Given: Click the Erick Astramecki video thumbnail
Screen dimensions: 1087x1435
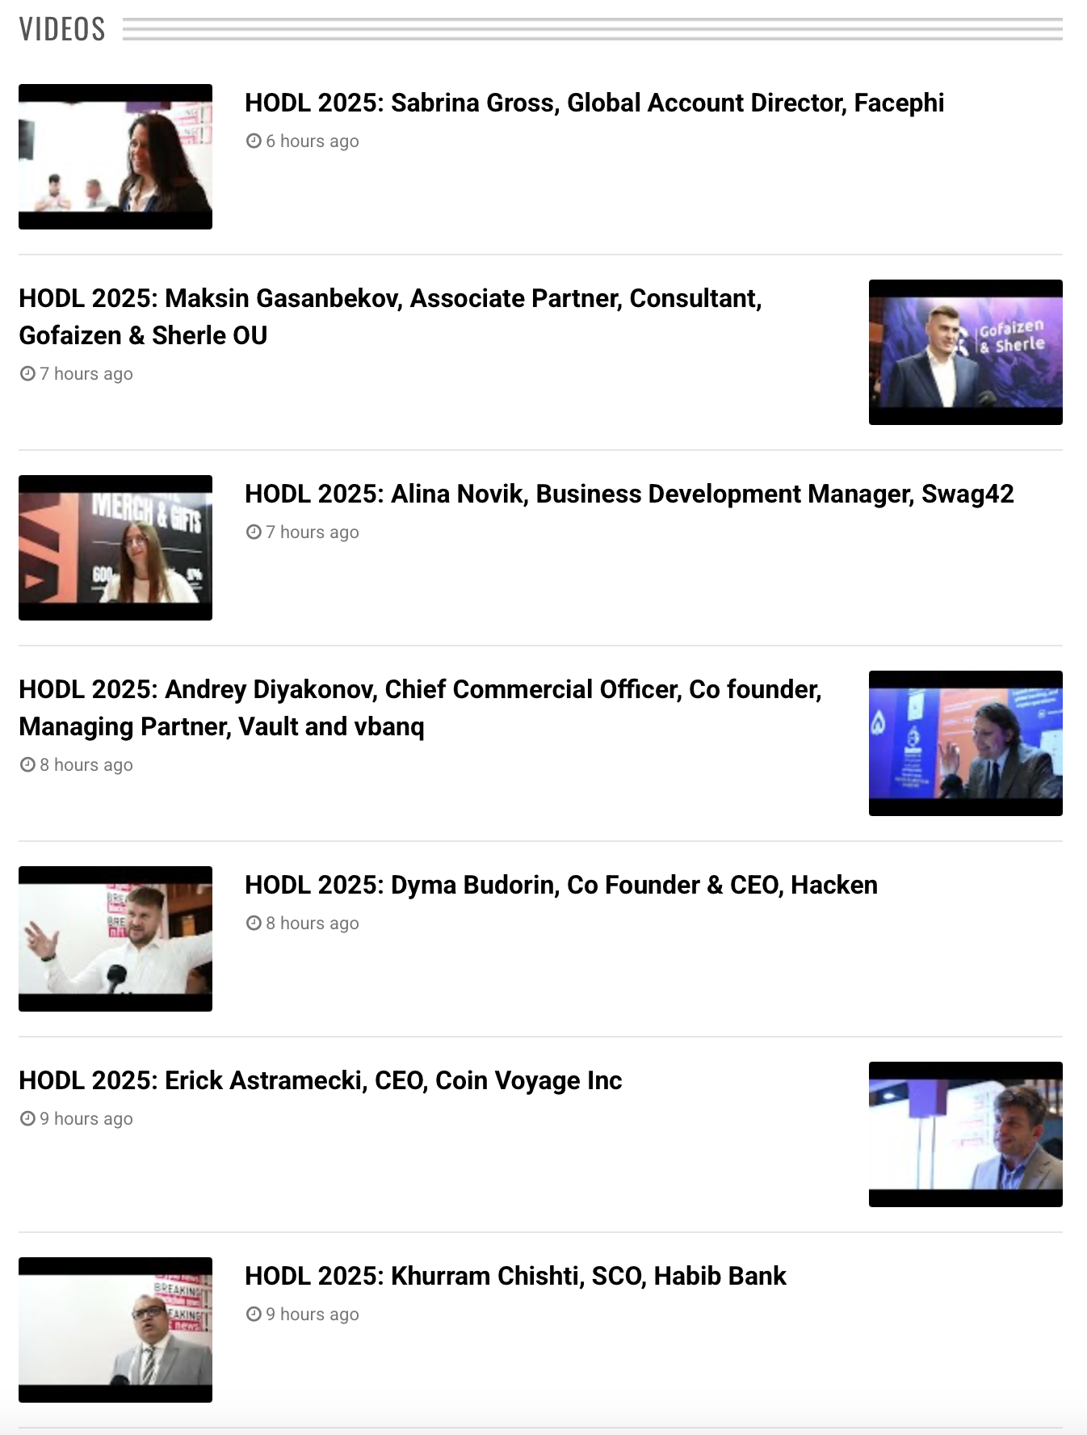Looking at the screenshot, I should tap(965, 1134).
